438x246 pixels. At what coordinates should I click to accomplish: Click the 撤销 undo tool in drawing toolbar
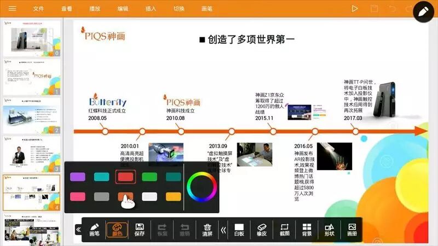click(185, 230)
